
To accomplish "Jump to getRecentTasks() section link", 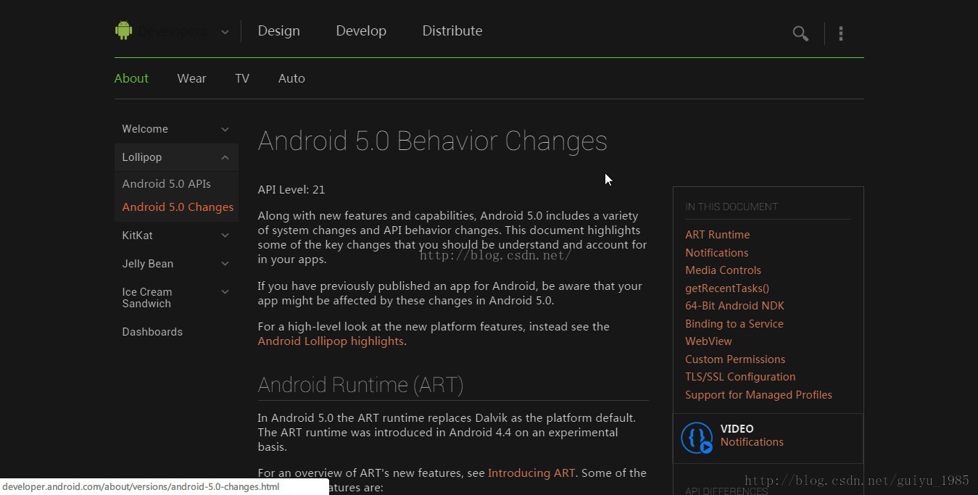I will [x=727, y=288].
